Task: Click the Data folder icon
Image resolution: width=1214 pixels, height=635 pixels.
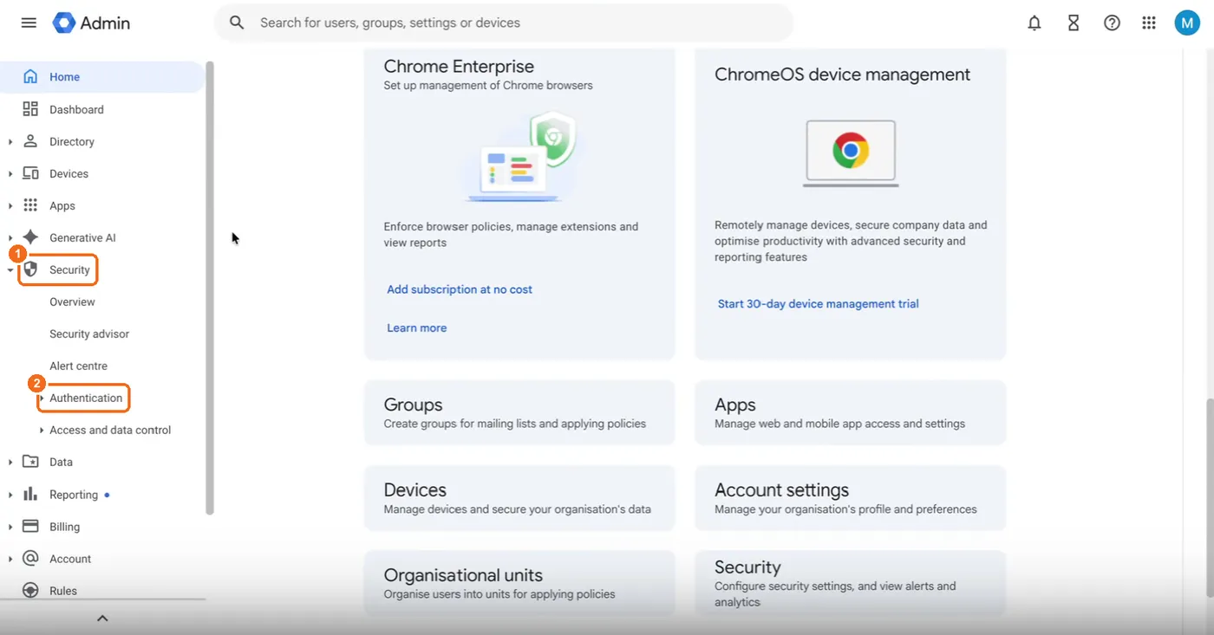Action: [30, 462]
